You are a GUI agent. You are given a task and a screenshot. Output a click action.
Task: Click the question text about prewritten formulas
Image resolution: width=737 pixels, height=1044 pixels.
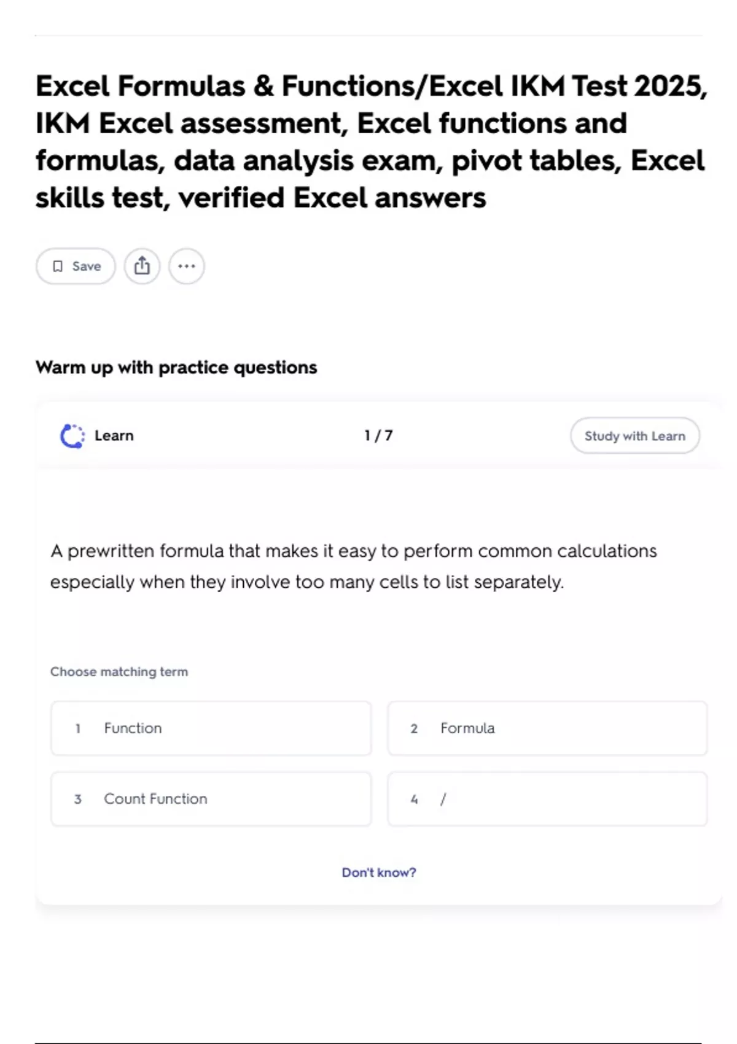[353, 566]
